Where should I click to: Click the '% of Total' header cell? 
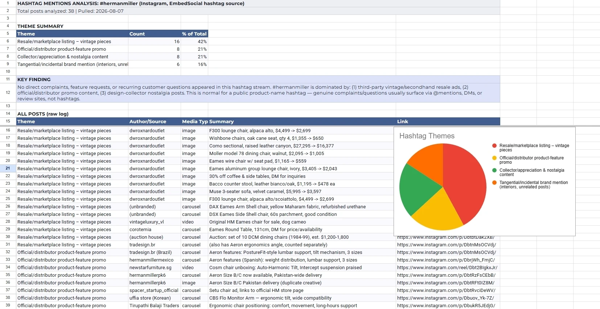194,34
